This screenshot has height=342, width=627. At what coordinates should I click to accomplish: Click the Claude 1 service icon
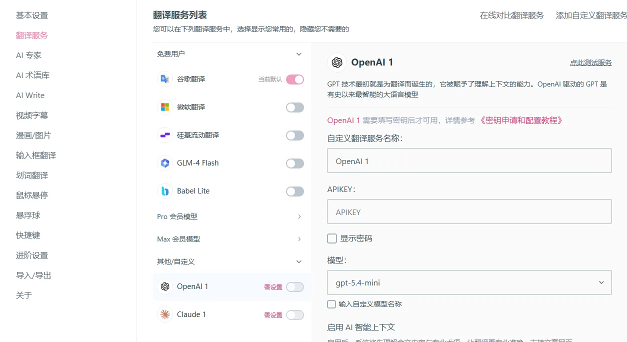(164, 314)
